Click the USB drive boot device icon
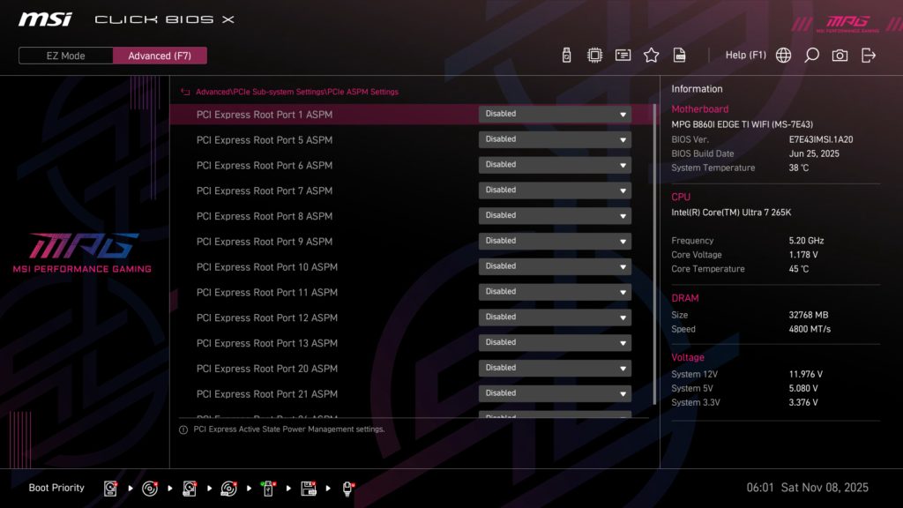 269,488
